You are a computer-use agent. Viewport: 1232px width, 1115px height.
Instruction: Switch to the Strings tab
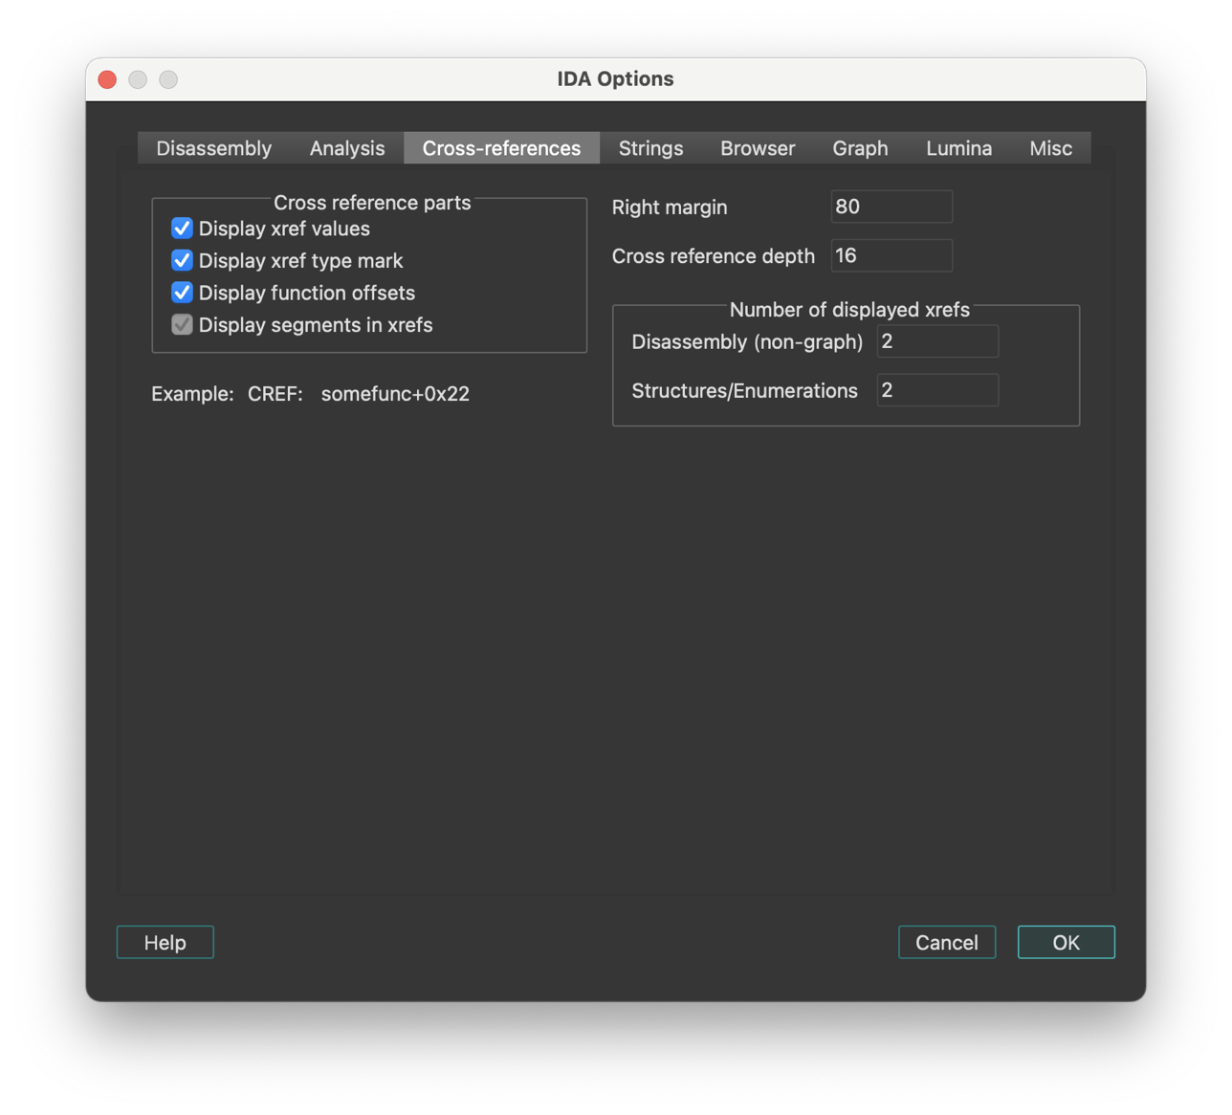[650, 148]
